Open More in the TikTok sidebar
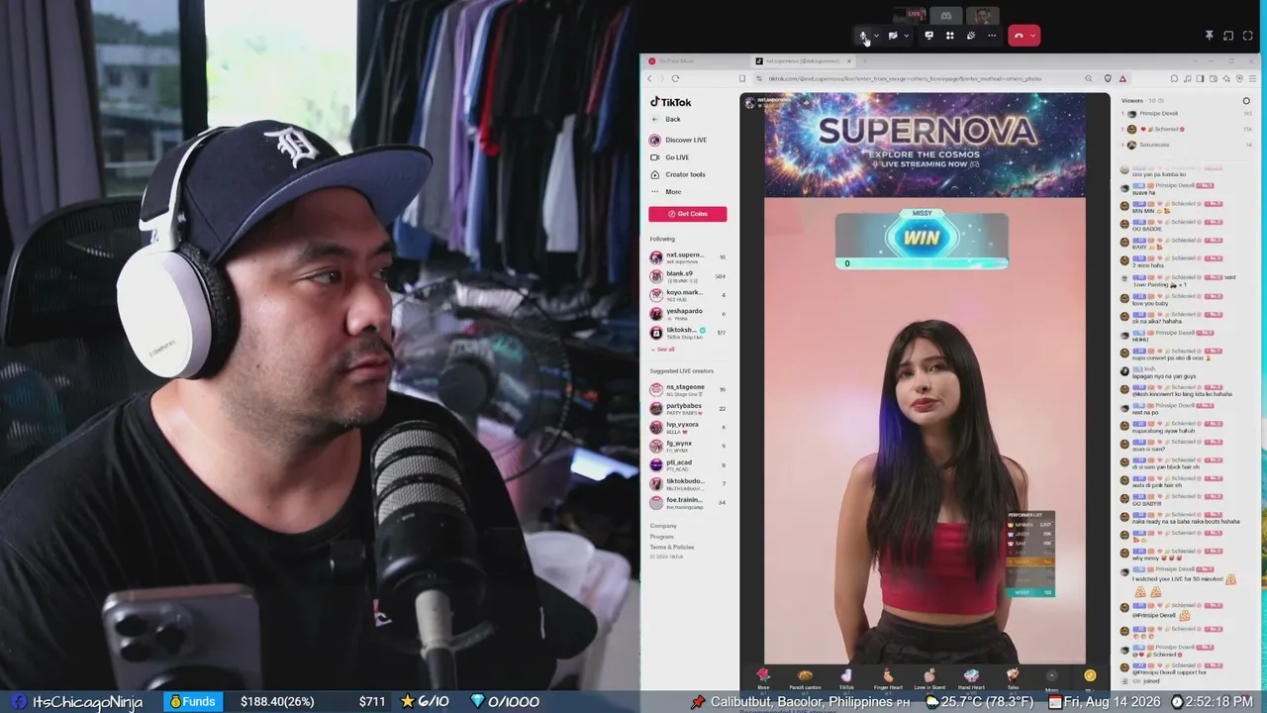Viewport: 1267px width, 713px height. 666,191
